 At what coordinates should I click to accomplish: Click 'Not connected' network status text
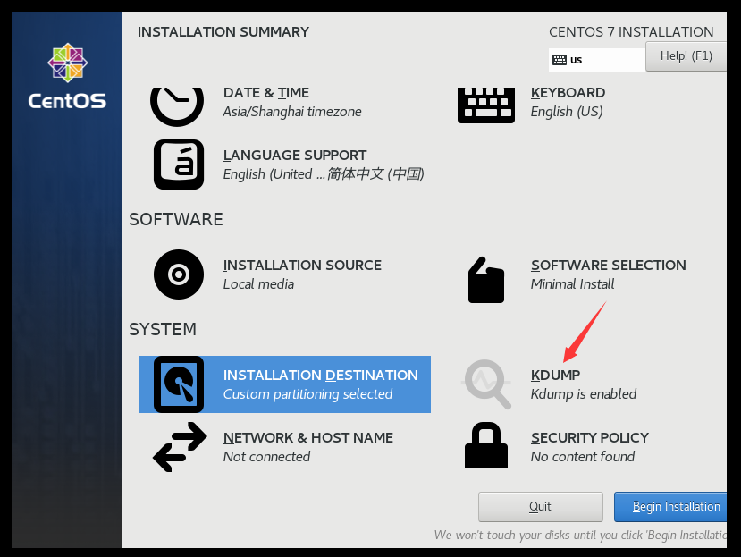[x=266, y=457]
